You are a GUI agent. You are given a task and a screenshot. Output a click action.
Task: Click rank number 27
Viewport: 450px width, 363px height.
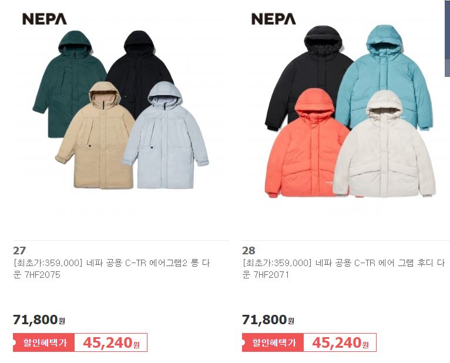click(19, 250)
